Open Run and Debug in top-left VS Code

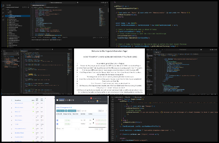tap(3, 16)
